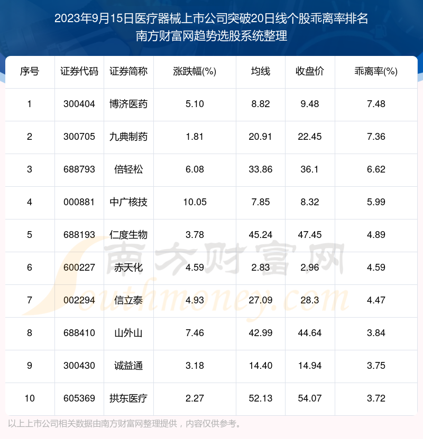Click 中广核技 change value 10.05
423x439 pixels.
click(195, 202)
